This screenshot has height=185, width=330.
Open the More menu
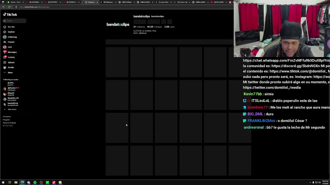point(8,72)
